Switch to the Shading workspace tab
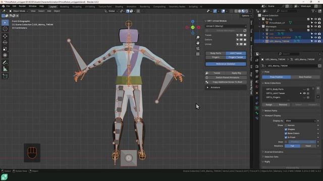 (119, 7)
